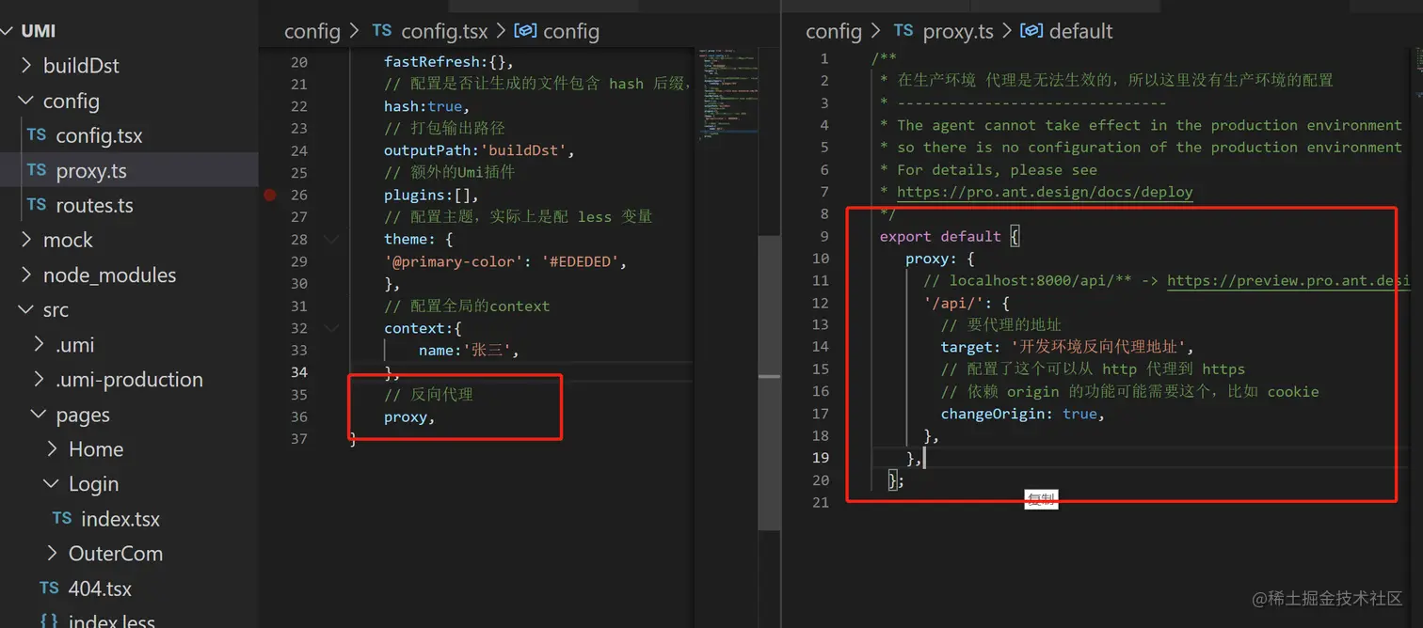Expand the .umi folder

click(x=40, y=344)
